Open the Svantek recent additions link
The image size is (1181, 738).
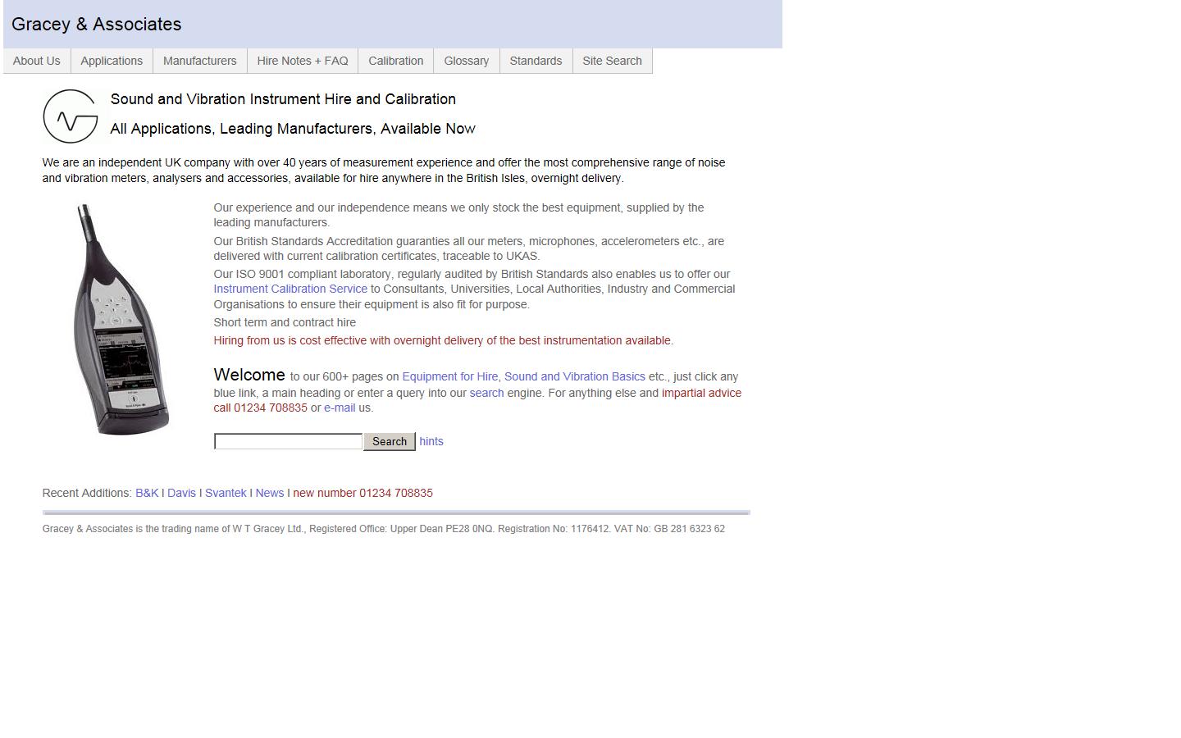coord(226,493)
